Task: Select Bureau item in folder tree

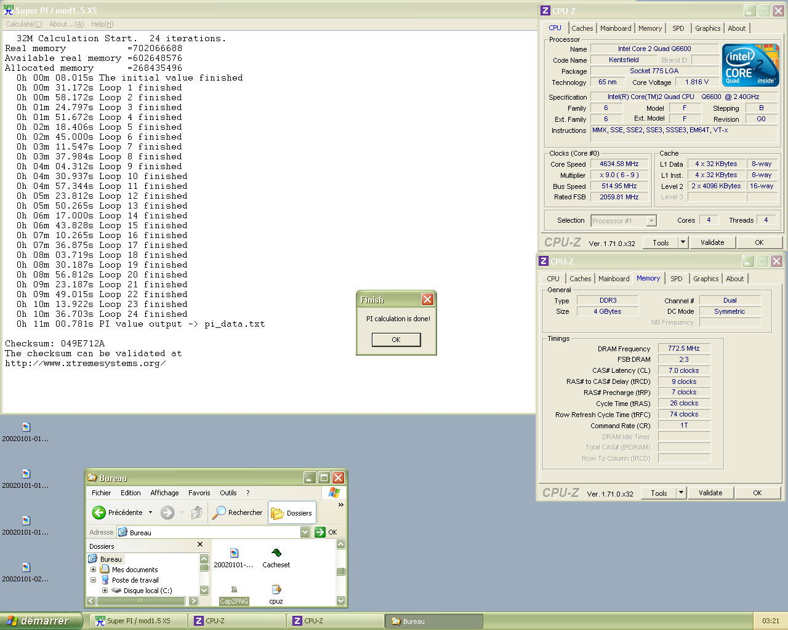Action: (x=111, y=559)
